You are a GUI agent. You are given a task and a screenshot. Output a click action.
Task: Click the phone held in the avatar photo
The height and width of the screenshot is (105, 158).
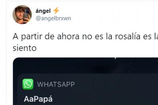(27, 15)
